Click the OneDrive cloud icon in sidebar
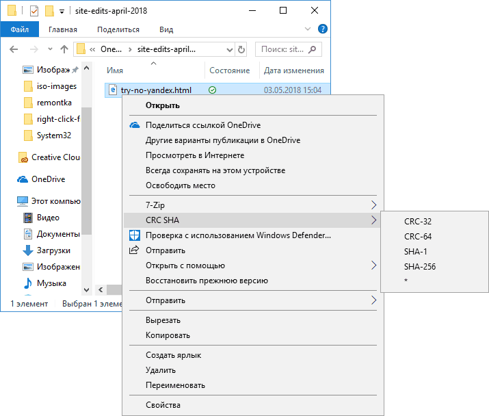 (x=23, y=179)
